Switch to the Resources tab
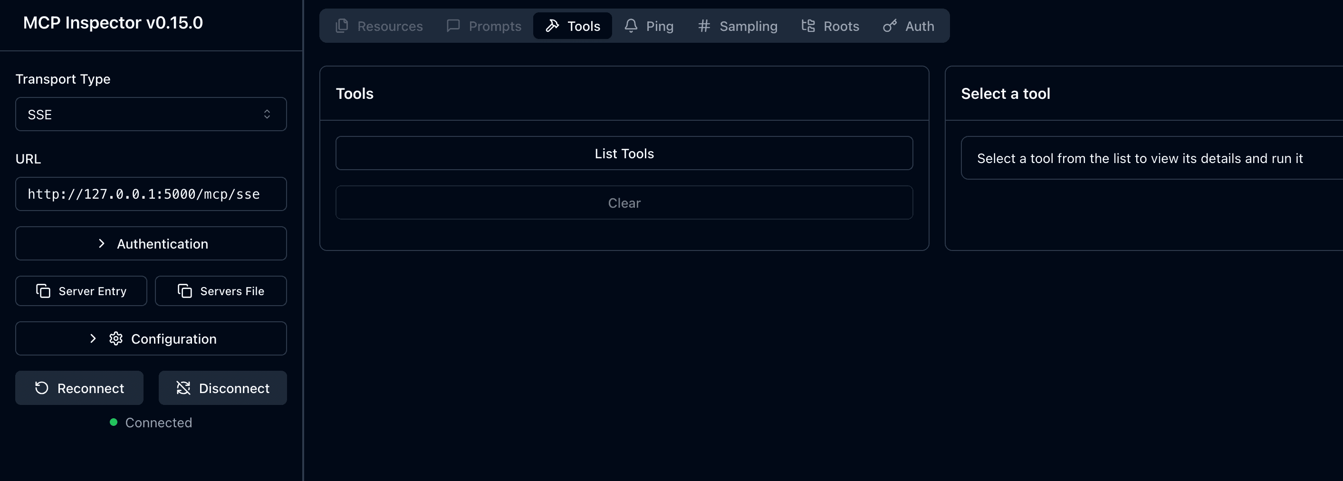 [380, 26]
